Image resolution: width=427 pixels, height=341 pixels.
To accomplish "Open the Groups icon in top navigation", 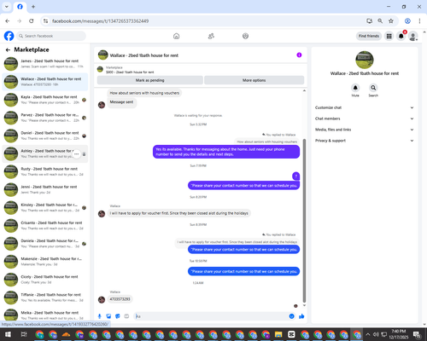I will pos(245,36).
